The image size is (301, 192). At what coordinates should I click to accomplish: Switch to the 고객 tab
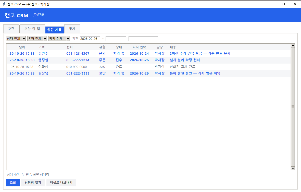11,29
